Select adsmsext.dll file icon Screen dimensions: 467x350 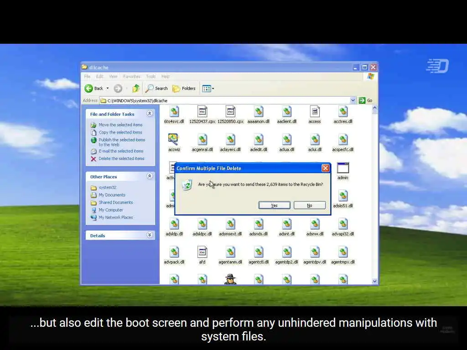coord(230,224)
